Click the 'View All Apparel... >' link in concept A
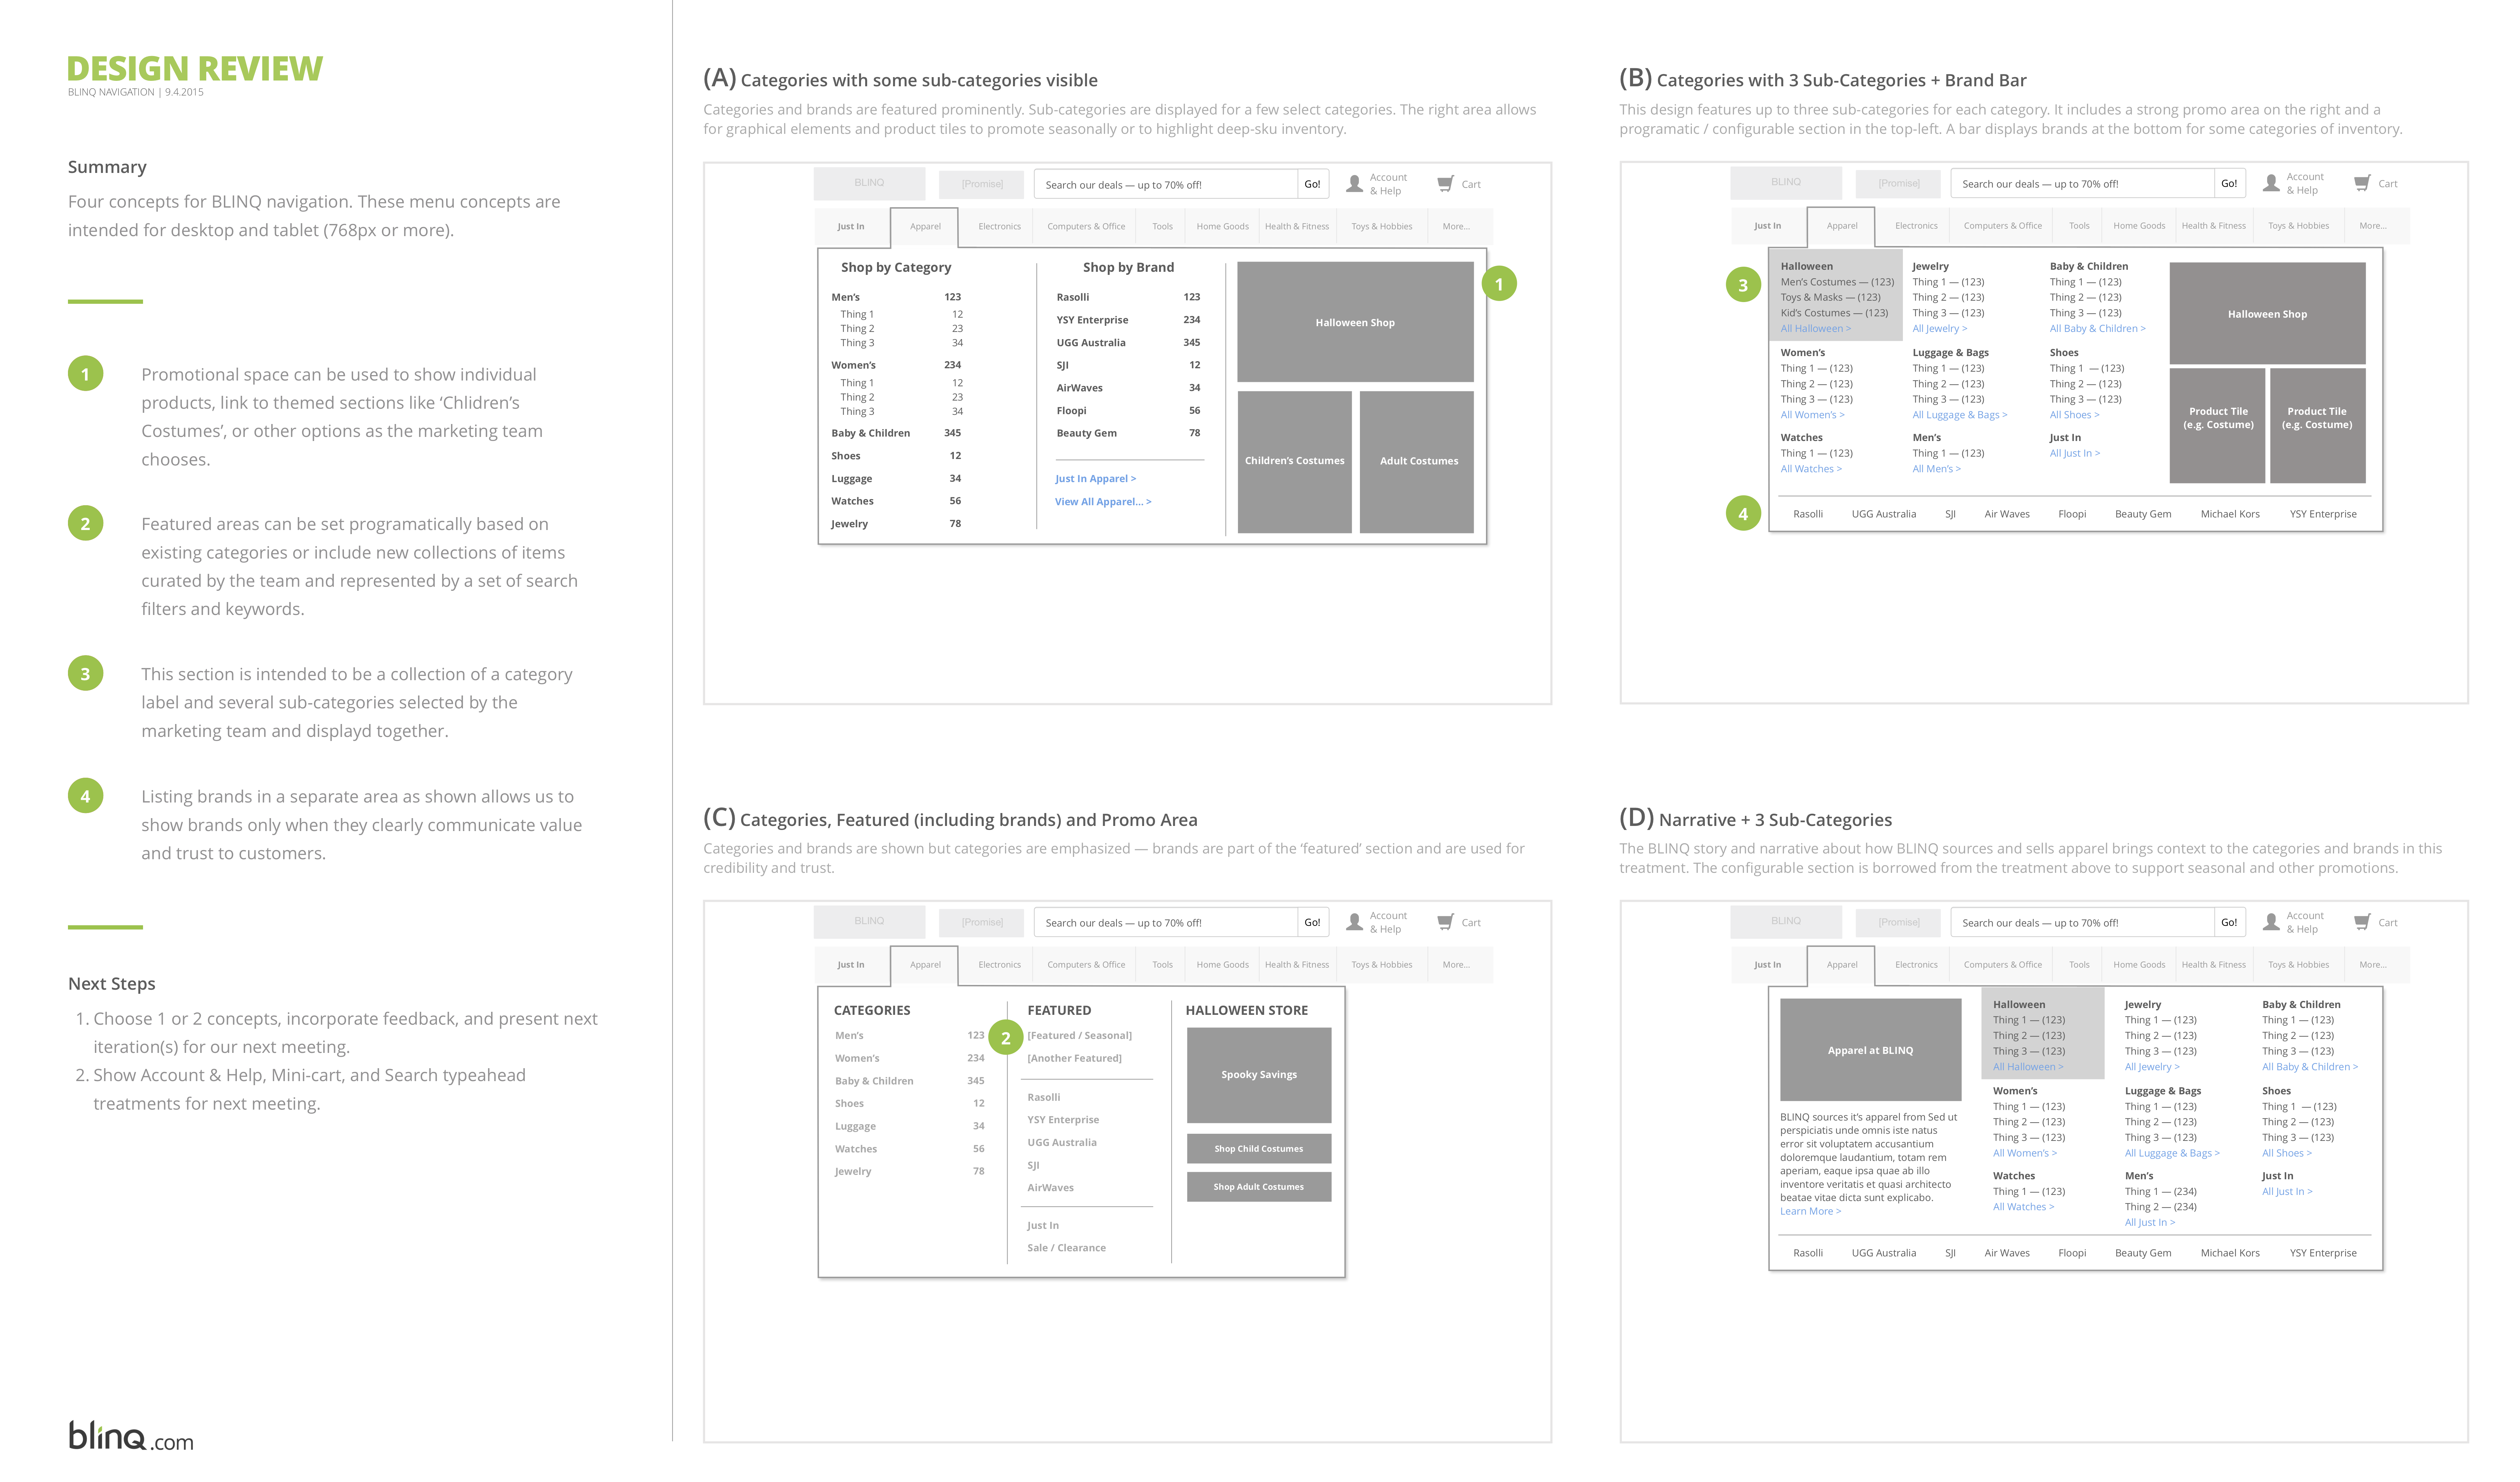Viewport: 2520px width, 1482px height. click(x=1103, y=502)
